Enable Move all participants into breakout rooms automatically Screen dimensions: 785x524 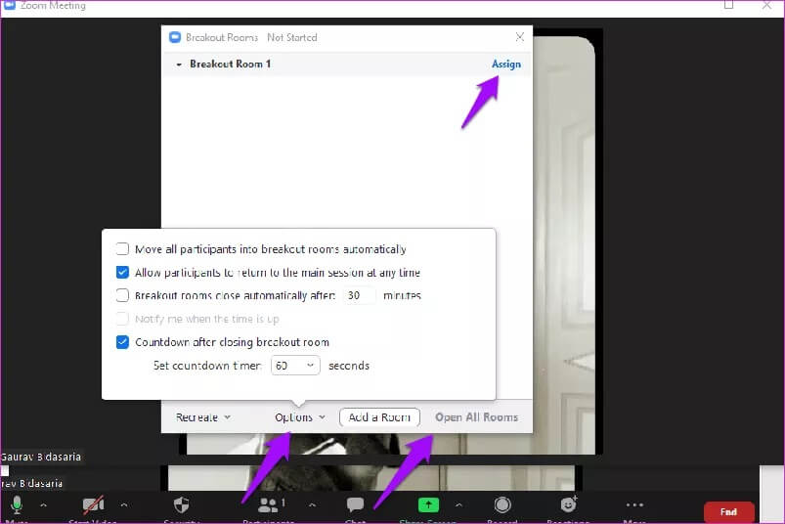[x=122, y=248]
